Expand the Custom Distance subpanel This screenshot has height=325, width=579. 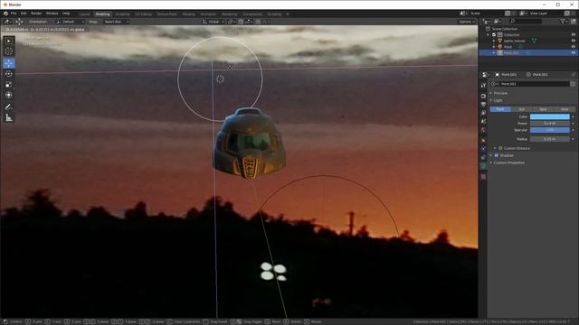click(496, 148)
